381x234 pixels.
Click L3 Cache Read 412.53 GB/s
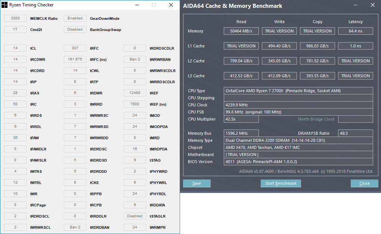pyautogui.click(x=241, y=76)
